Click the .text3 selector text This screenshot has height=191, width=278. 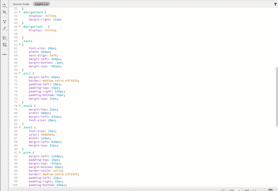(x=27, y=127)
